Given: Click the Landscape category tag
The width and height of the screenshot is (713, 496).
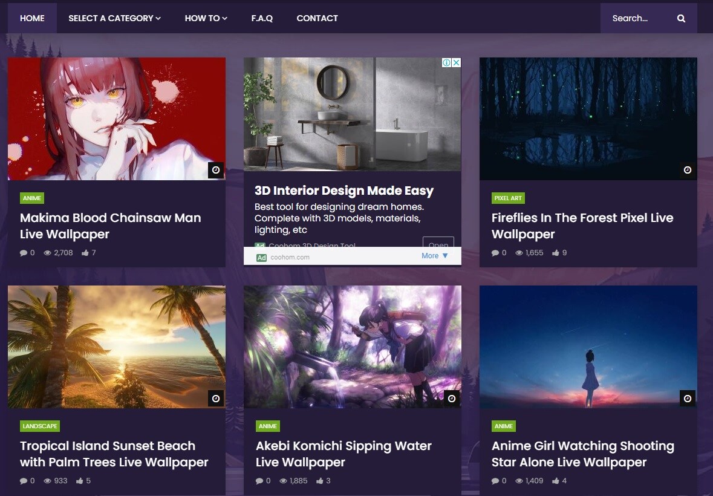Looking at the screenshot, I should tap(40, 426).
